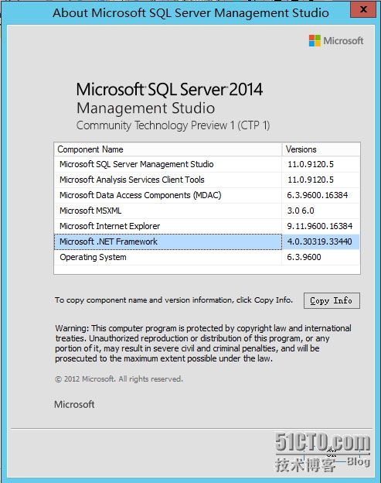The width and height of the screenshot is (381, 483).
Task: Select the Versions column header
Action: click(321, 149)
